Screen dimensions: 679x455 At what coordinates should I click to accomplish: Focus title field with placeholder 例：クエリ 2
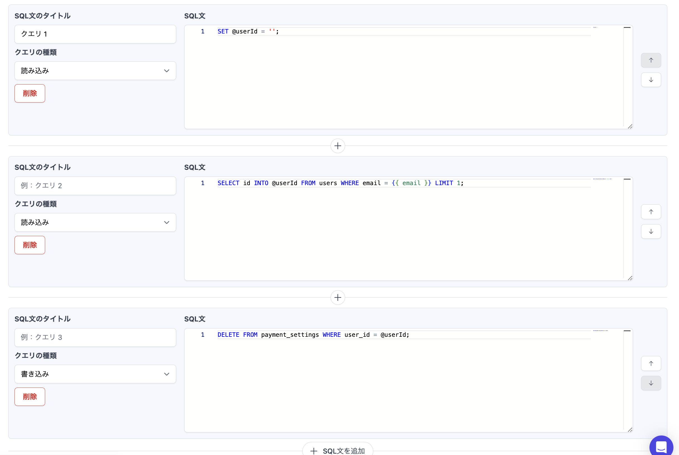tap(95, 186)
